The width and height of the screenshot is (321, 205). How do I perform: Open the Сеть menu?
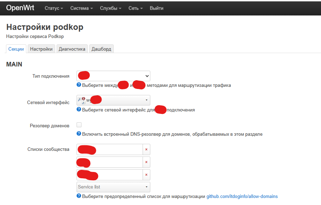pyautogui.click(x=136, y=8)
